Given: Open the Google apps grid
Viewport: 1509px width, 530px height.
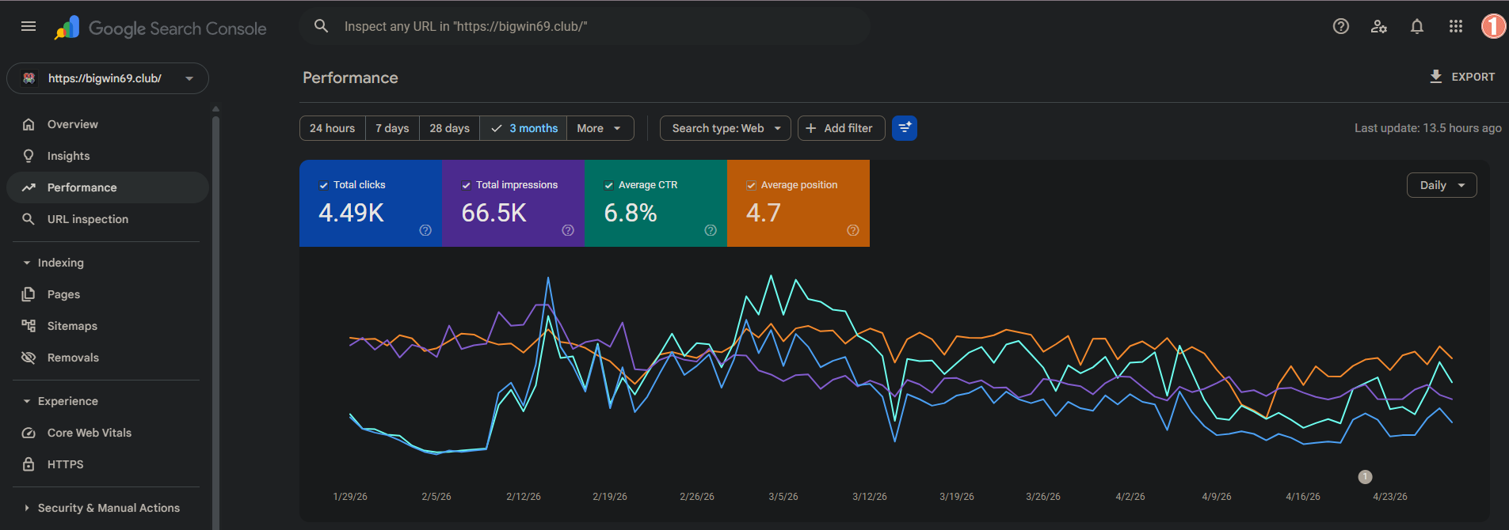Looking at the screenshot, I should (x=1456, y=26).
